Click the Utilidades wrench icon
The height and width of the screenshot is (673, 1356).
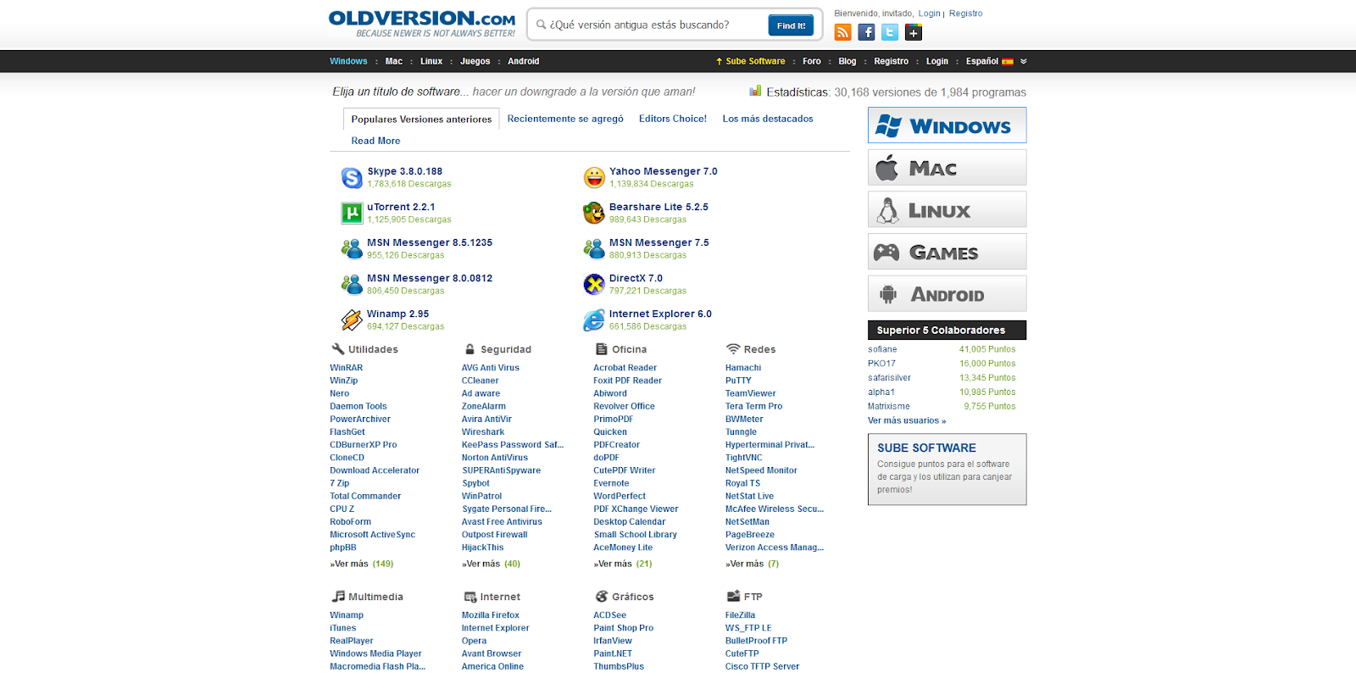(x=337, y=349)
